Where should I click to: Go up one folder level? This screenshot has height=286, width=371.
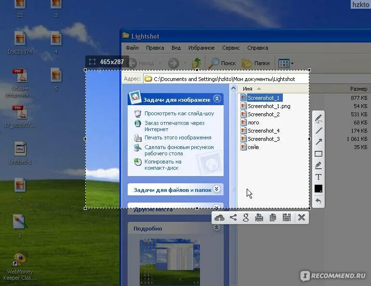tap(197, 63)
